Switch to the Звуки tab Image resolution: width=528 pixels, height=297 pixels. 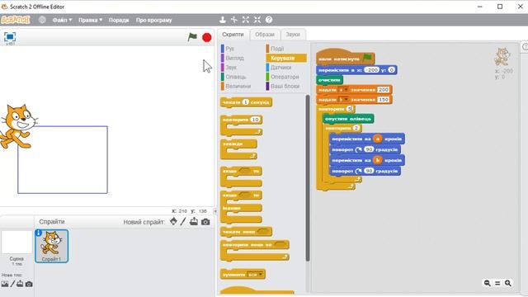(293, 35)
